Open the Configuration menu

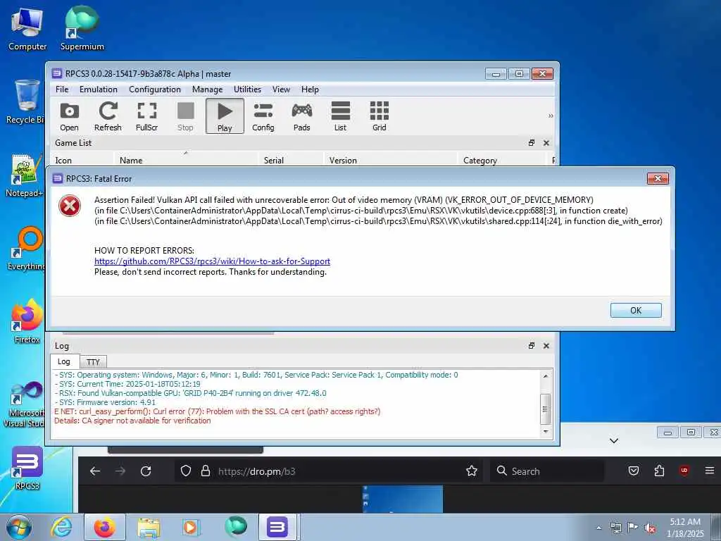(155, 89)
